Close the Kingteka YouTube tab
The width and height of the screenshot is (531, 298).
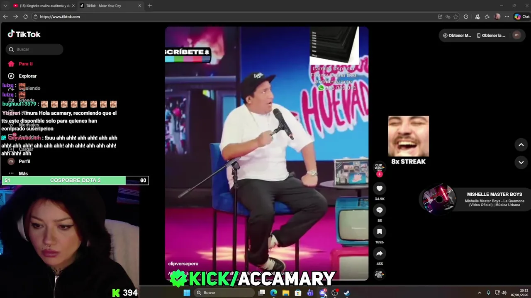coord(73,6)
